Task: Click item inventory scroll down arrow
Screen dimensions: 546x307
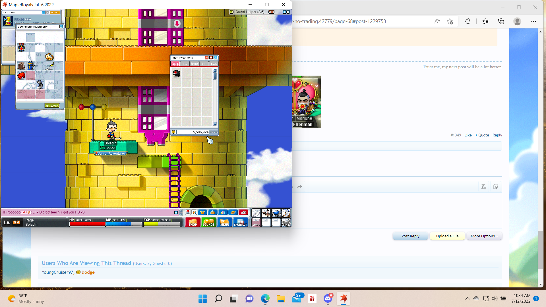Action: [x=215, y=124]
